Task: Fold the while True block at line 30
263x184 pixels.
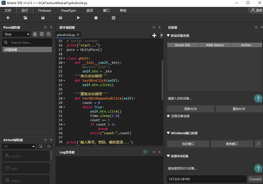Action: click(64, 107)
